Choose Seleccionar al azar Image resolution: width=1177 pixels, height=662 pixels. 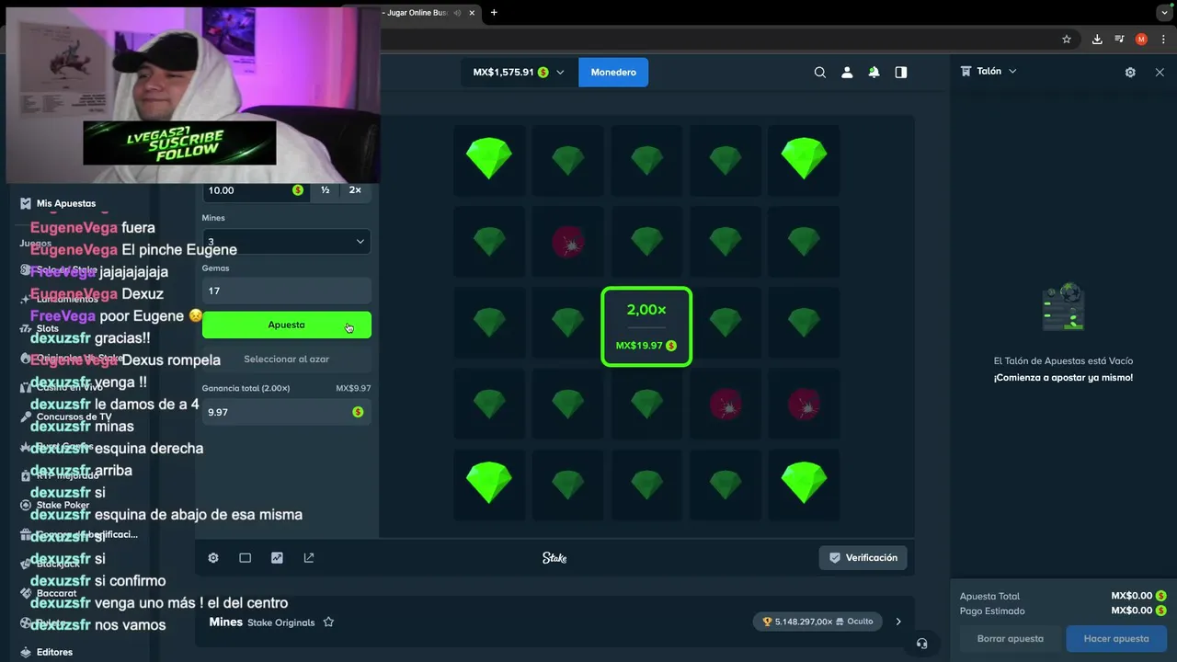[286, 359]
